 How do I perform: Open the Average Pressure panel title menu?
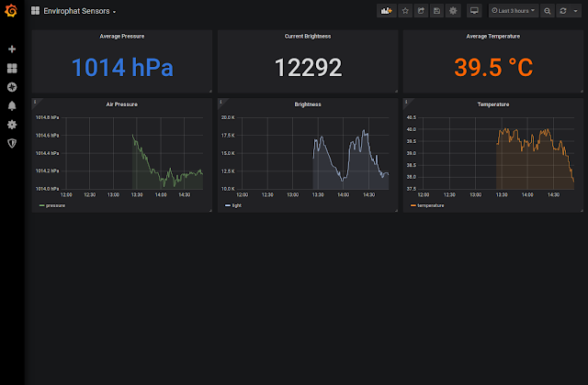[x=122, y=37]
